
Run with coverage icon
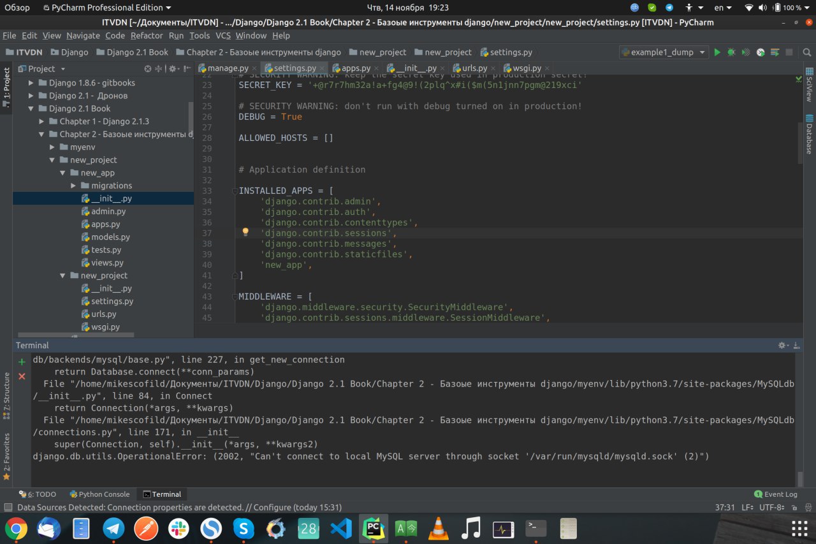tap(746, 52)
